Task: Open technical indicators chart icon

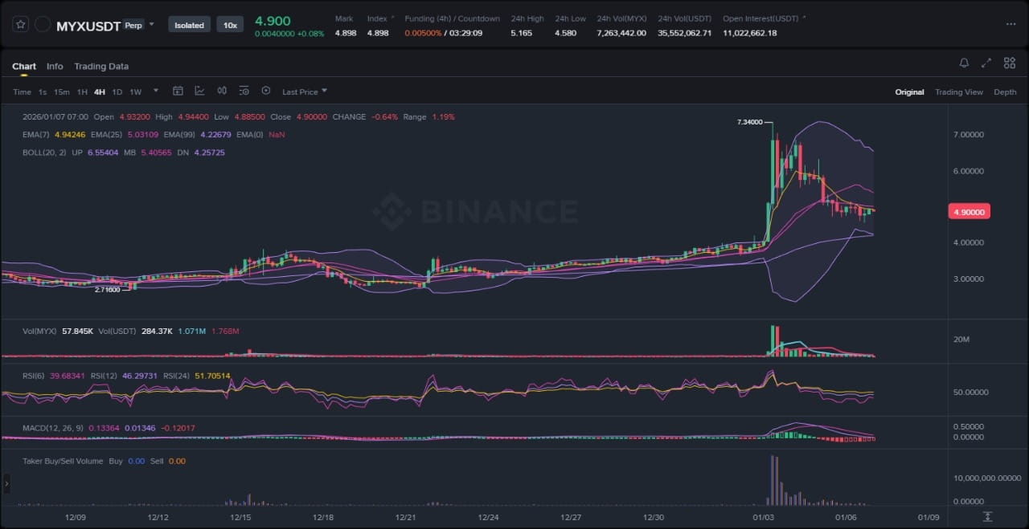Action: (199, 92)
